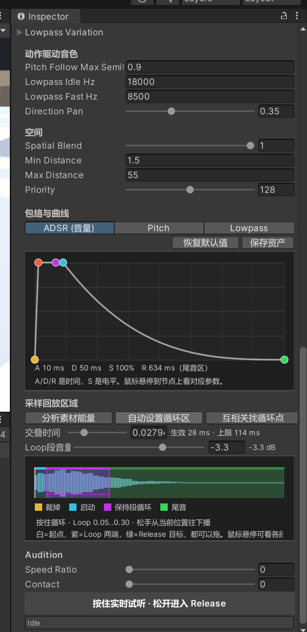Click the Min Distance value field
Viewport: 307px width, 632px height.
[x=210, y=160]
